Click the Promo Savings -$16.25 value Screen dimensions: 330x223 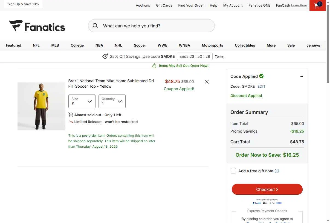pos(297,131)
